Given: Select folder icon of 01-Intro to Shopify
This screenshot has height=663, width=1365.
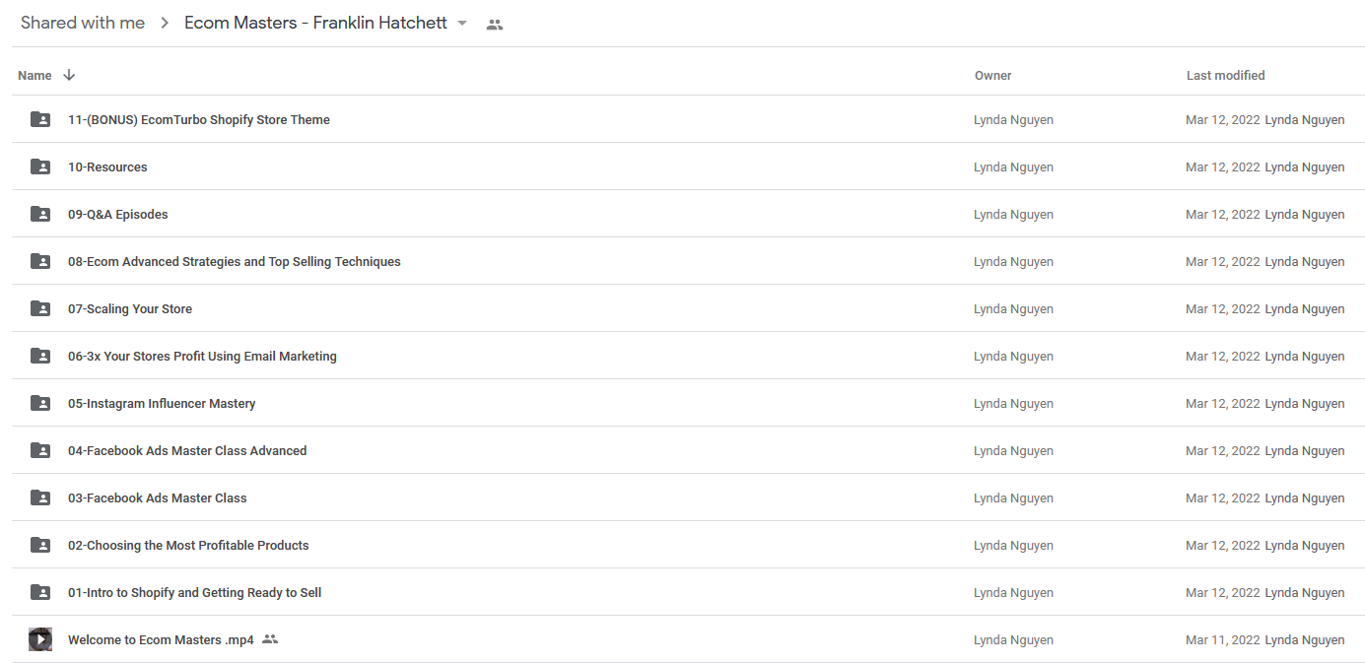Looking at the screenshot, I should 40,592.
